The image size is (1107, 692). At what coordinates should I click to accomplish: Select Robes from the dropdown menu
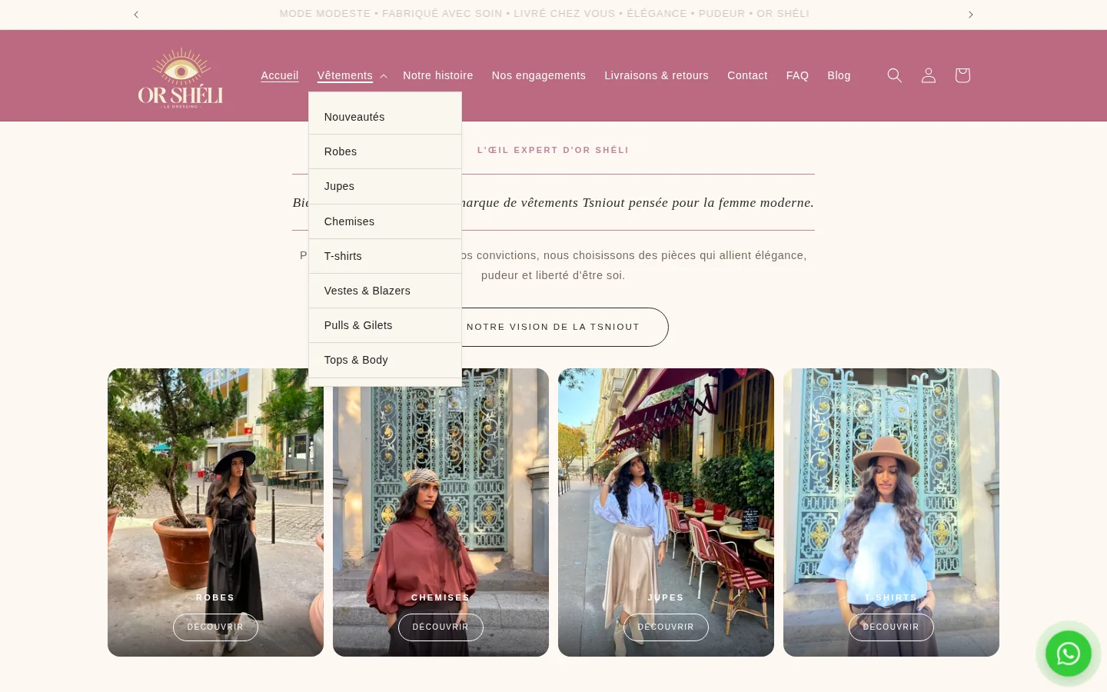click(x=385, y=151)
